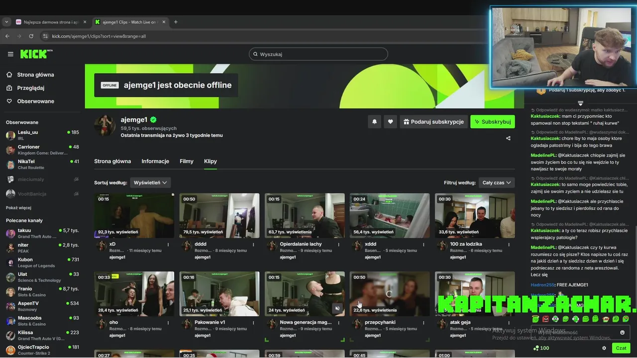Click the collapse chat header icon
Image resolution: width=637 pixels, height=358 pixels.
coord(580,103)
